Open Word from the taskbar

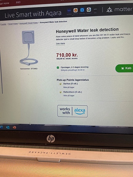pos(1,127)
